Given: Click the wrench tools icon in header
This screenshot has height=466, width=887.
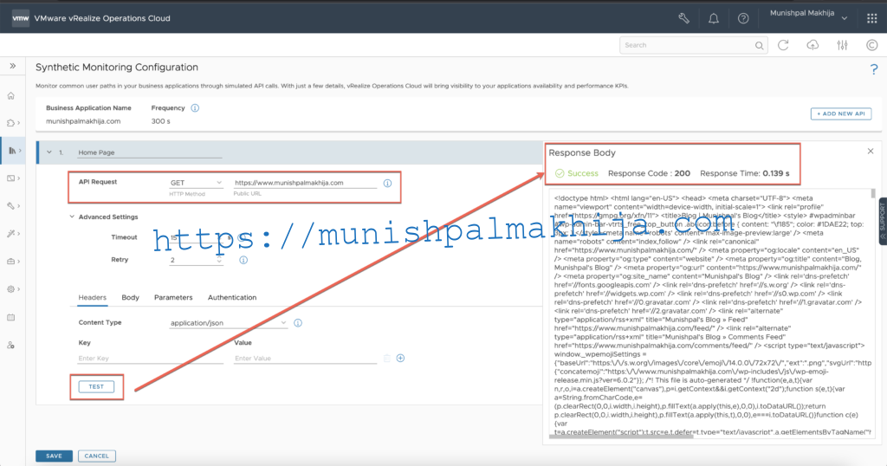Looking at the screenshot, I should (x=684, y=19).
